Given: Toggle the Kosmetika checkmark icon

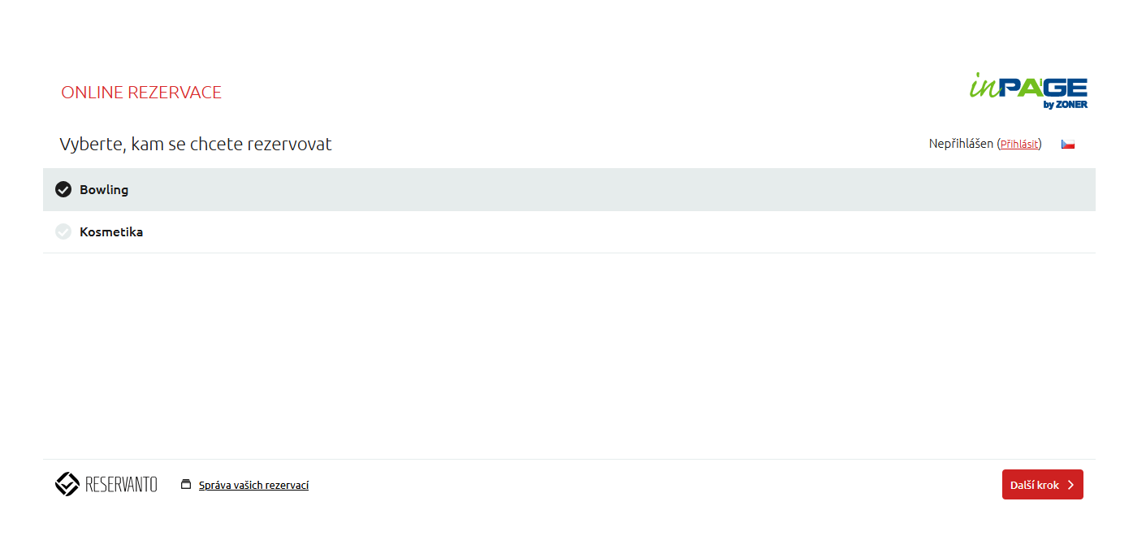Looking at the screenshot, I should point(63,231).
